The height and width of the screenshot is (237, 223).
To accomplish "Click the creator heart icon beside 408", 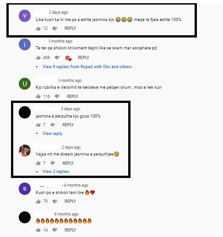I will (x=68, y=59).
